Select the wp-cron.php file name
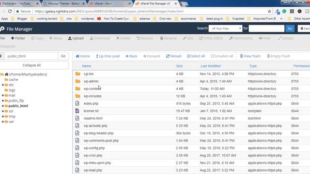 click(93, 156)
